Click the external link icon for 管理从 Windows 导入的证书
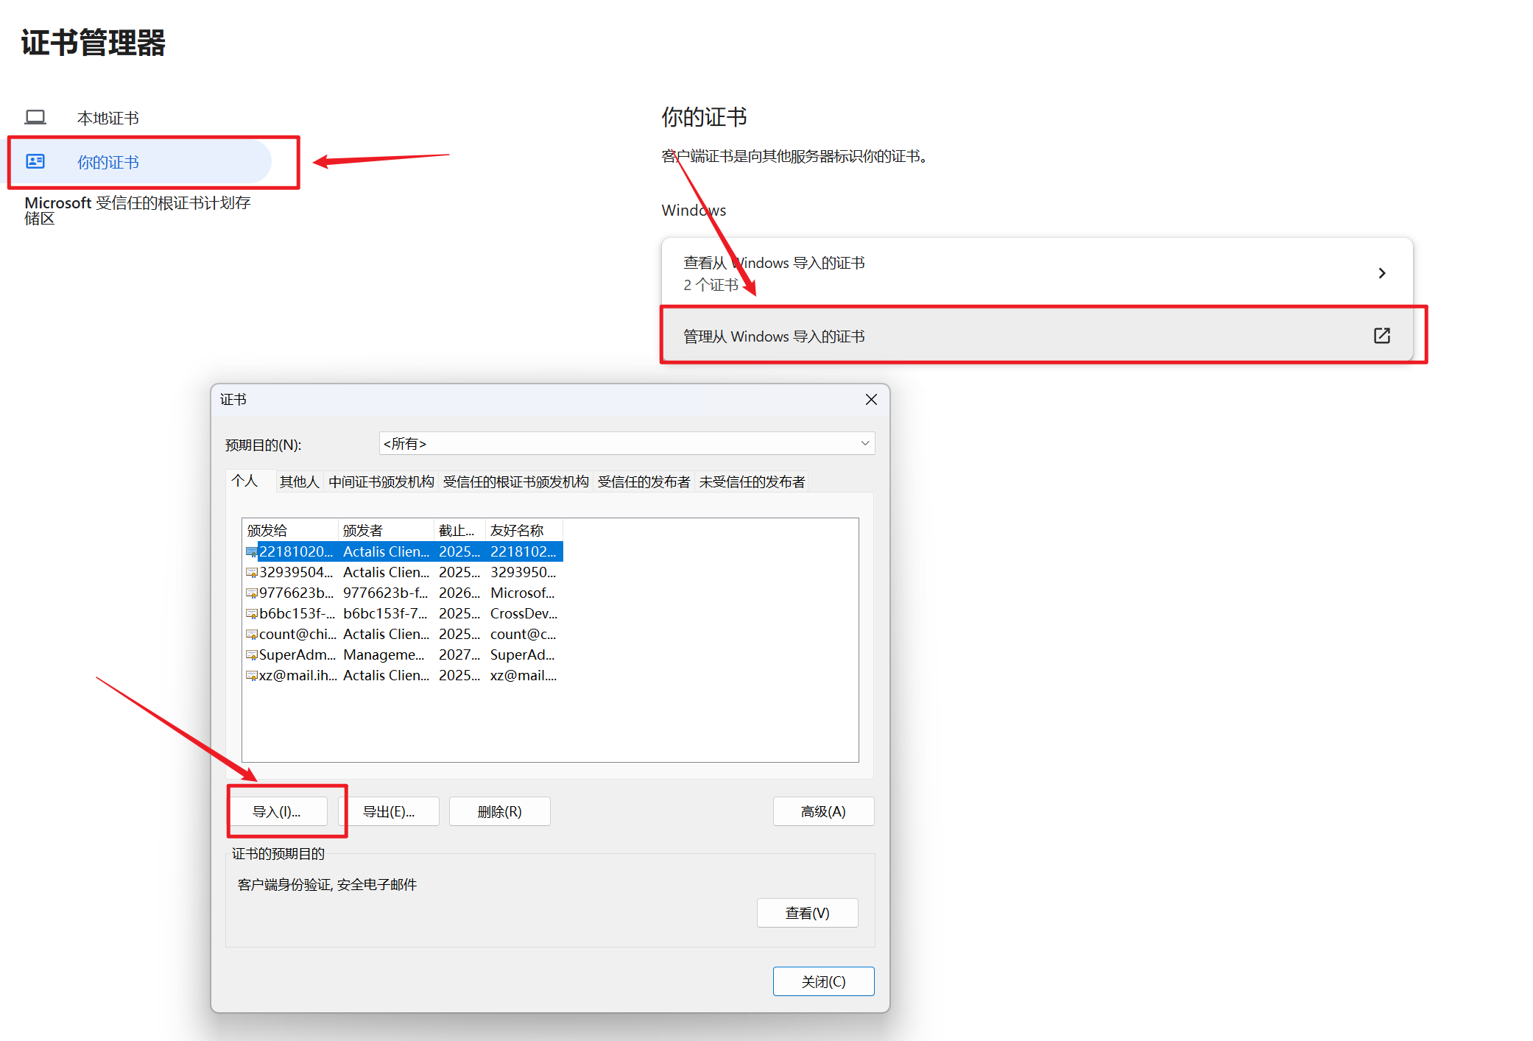Image resolution: width=1533 pixels, height=1041 pixels. 1381,336
